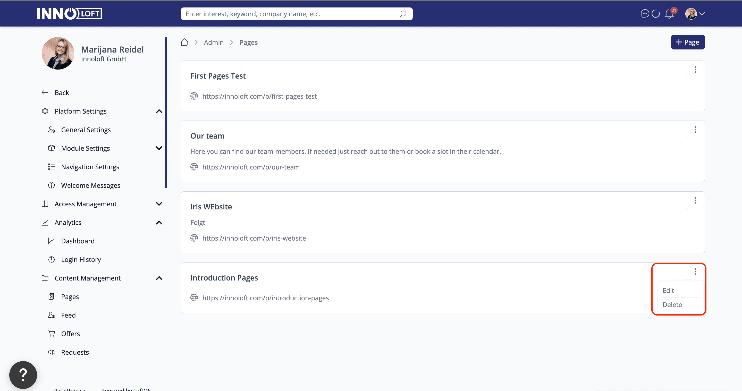The height and width of the screenshot is (391, 742).
Task: Click the add Page button
Action: click(x=688, y=42)
